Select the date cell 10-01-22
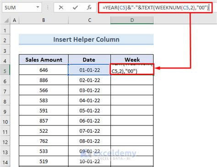 tap(90, 161)
